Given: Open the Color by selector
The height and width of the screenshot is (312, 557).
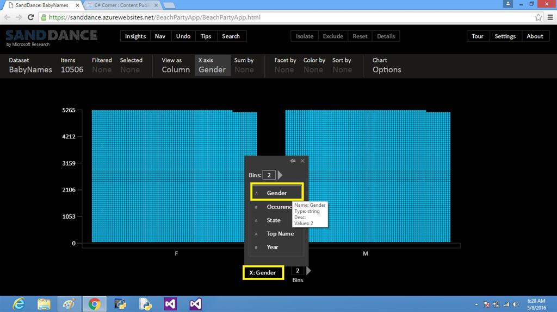Looking at the screenshot, I should click(x=314, y=65).
